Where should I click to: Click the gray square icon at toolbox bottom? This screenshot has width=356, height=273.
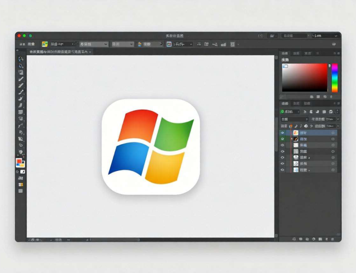tap(21, 191)
